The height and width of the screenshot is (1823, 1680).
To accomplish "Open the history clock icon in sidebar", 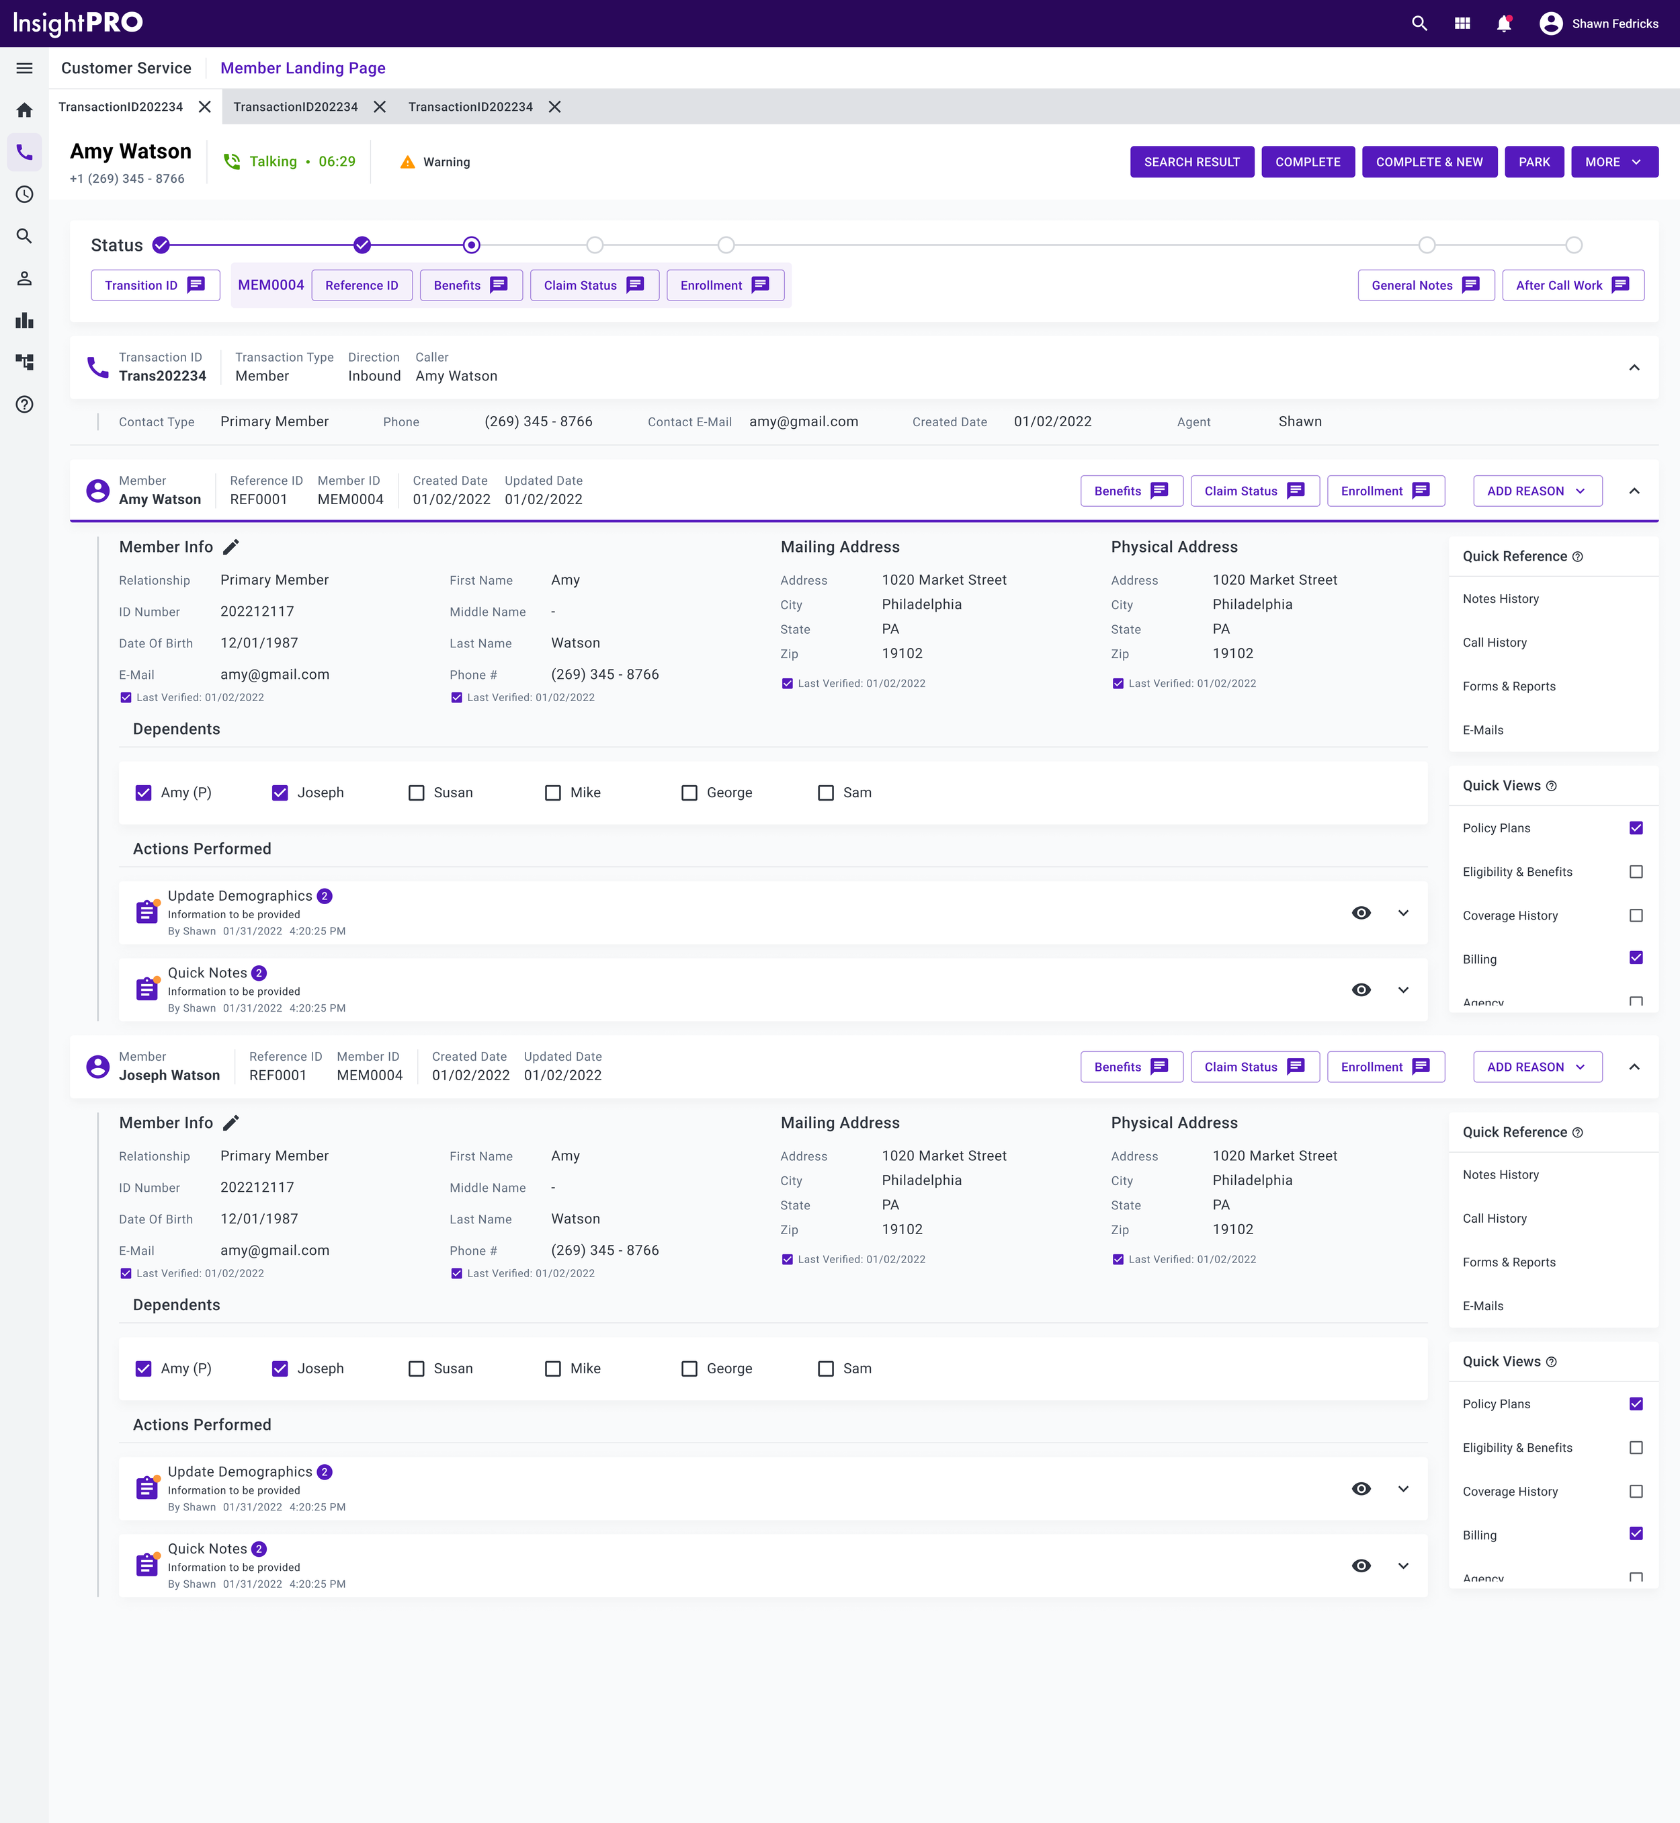I will tap(25, 194).
